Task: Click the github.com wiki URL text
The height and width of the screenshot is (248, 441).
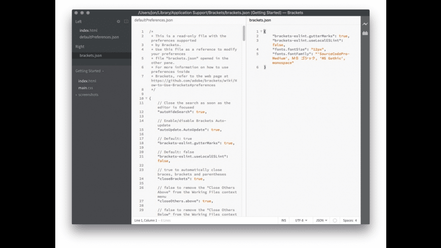Action: tap(194, 83)
